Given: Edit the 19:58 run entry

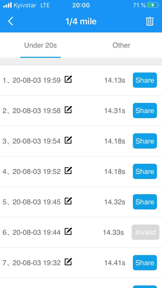Looking at the screenshot, I should pyautogui.click(x=68, y=110).
